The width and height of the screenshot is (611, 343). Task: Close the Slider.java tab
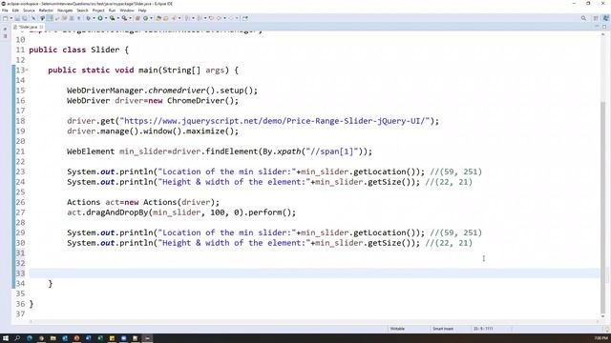41,27
